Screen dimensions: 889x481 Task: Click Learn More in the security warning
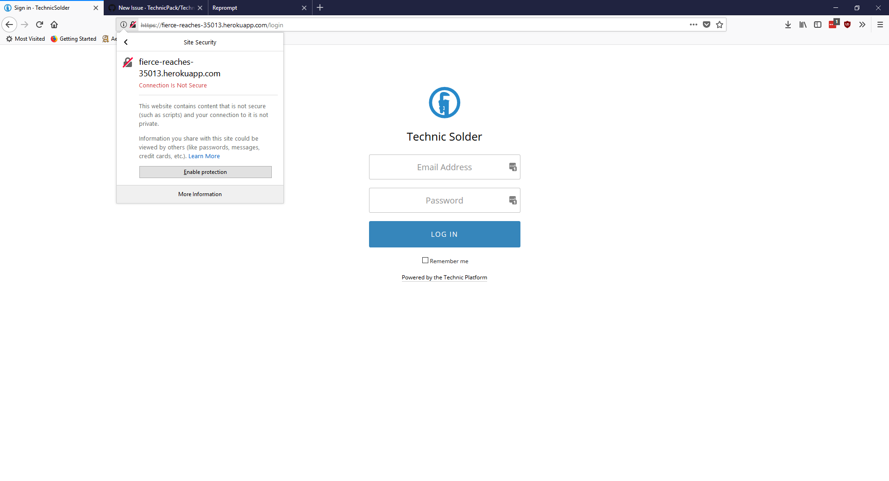click(x=204, y=156)
